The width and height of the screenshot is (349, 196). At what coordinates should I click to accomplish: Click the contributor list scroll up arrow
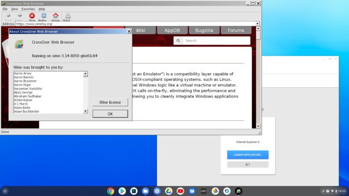pos(85,73)
